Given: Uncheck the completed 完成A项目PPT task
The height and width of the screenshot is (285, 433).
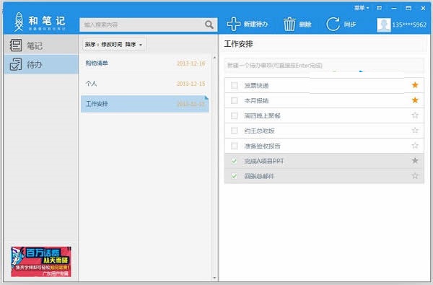Looking at the screenshot, I should (x=234, y=161).
